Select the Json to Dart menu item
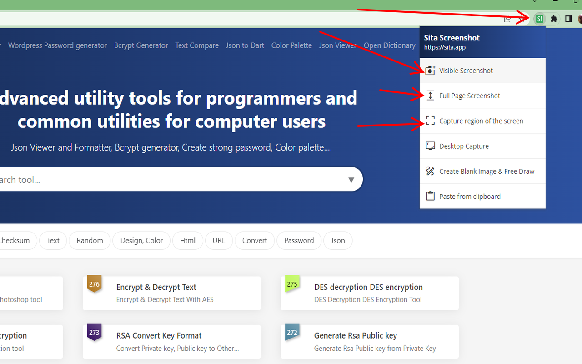 click(x=245, y=45)
